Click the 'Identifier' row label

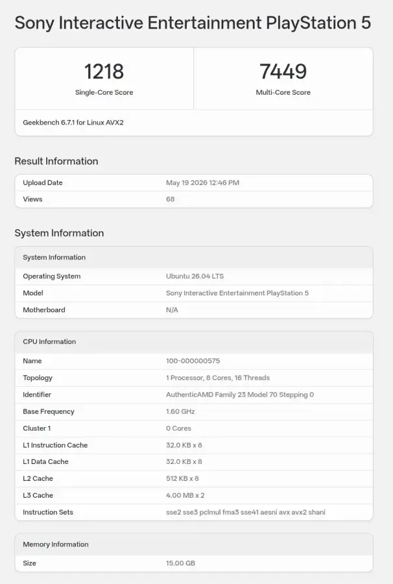pos(37,395)
